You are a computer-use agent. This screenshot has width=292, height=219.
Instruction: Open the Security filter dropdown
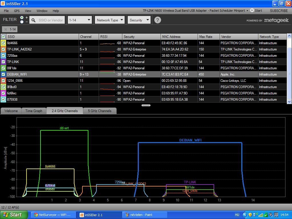pyautogui.click(x=139, y=20)
